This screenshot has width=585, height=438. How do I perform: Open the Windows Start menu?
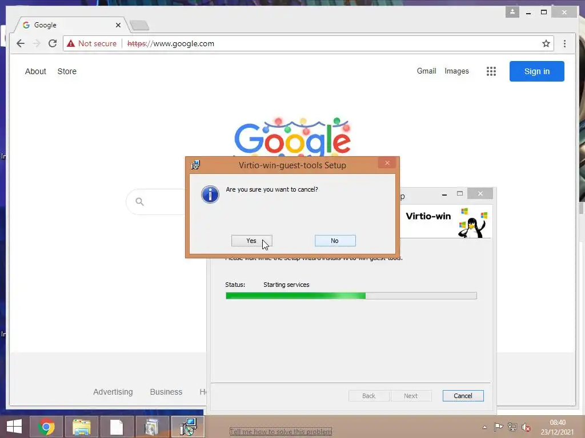(x=14, y=427)
